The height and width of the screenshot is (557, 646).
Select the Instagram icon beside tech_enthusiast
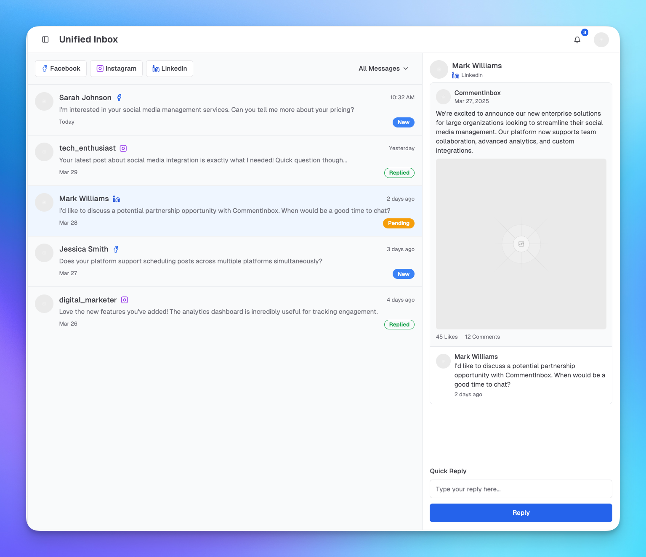(123, 148)
